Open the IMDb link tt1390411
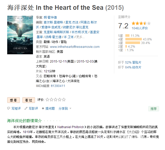Screen dimensions: 165x150 click(x=58, y=86)
